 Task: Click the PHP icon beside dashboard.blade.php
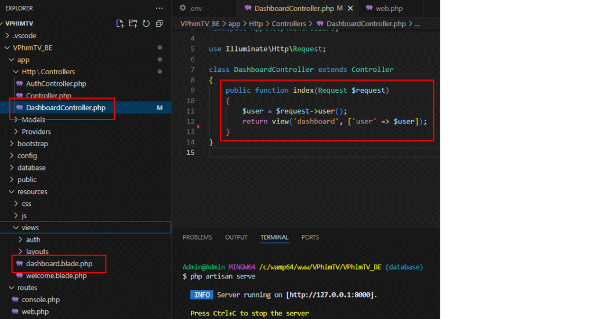pyautogui.click(x=19, y=264)
